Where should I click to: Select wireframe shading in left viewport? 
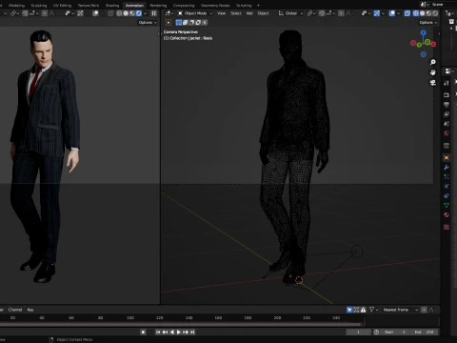[119, 13]
